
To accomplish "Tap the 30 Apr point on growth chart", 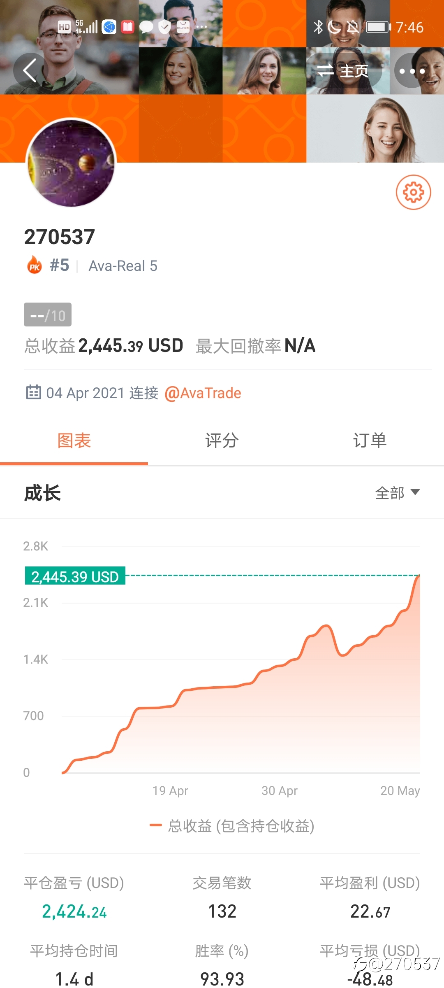I will pos(279,790).
